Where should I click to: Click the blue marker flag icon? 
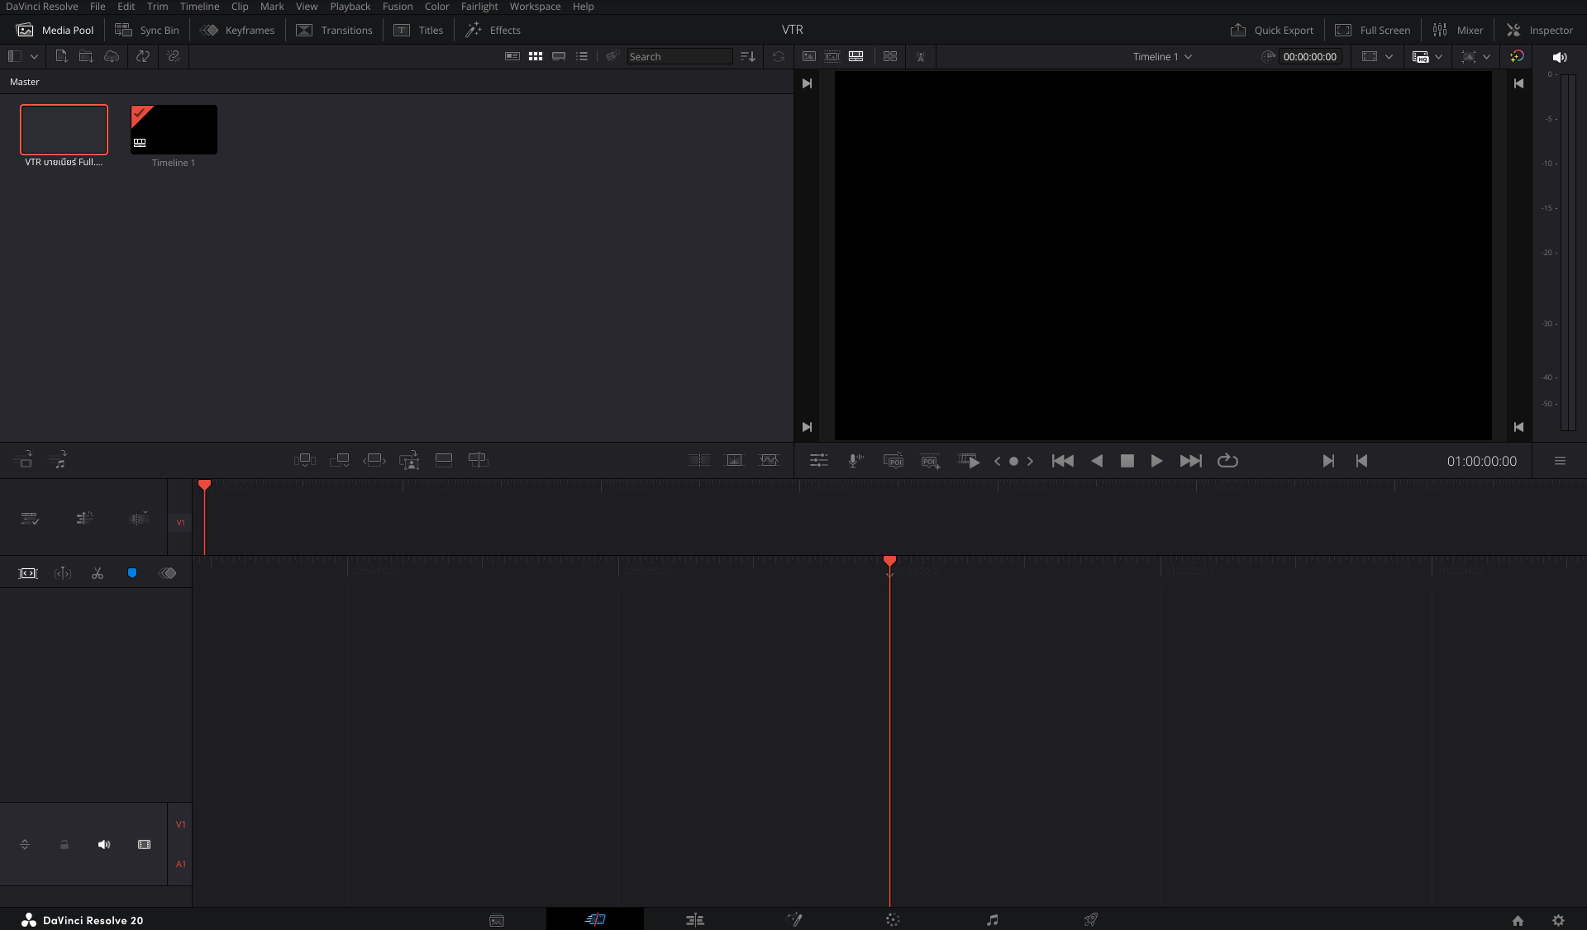tap(132, 573)
